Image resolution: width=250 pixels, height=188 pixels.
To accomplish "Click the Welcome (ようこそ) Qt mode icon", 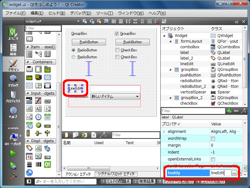I will [13, 33].
